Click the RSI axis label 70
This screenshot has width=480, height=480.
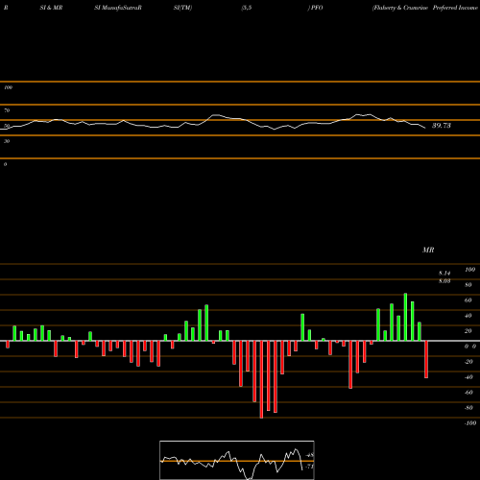pyautogui.click(x=7, y=110)
